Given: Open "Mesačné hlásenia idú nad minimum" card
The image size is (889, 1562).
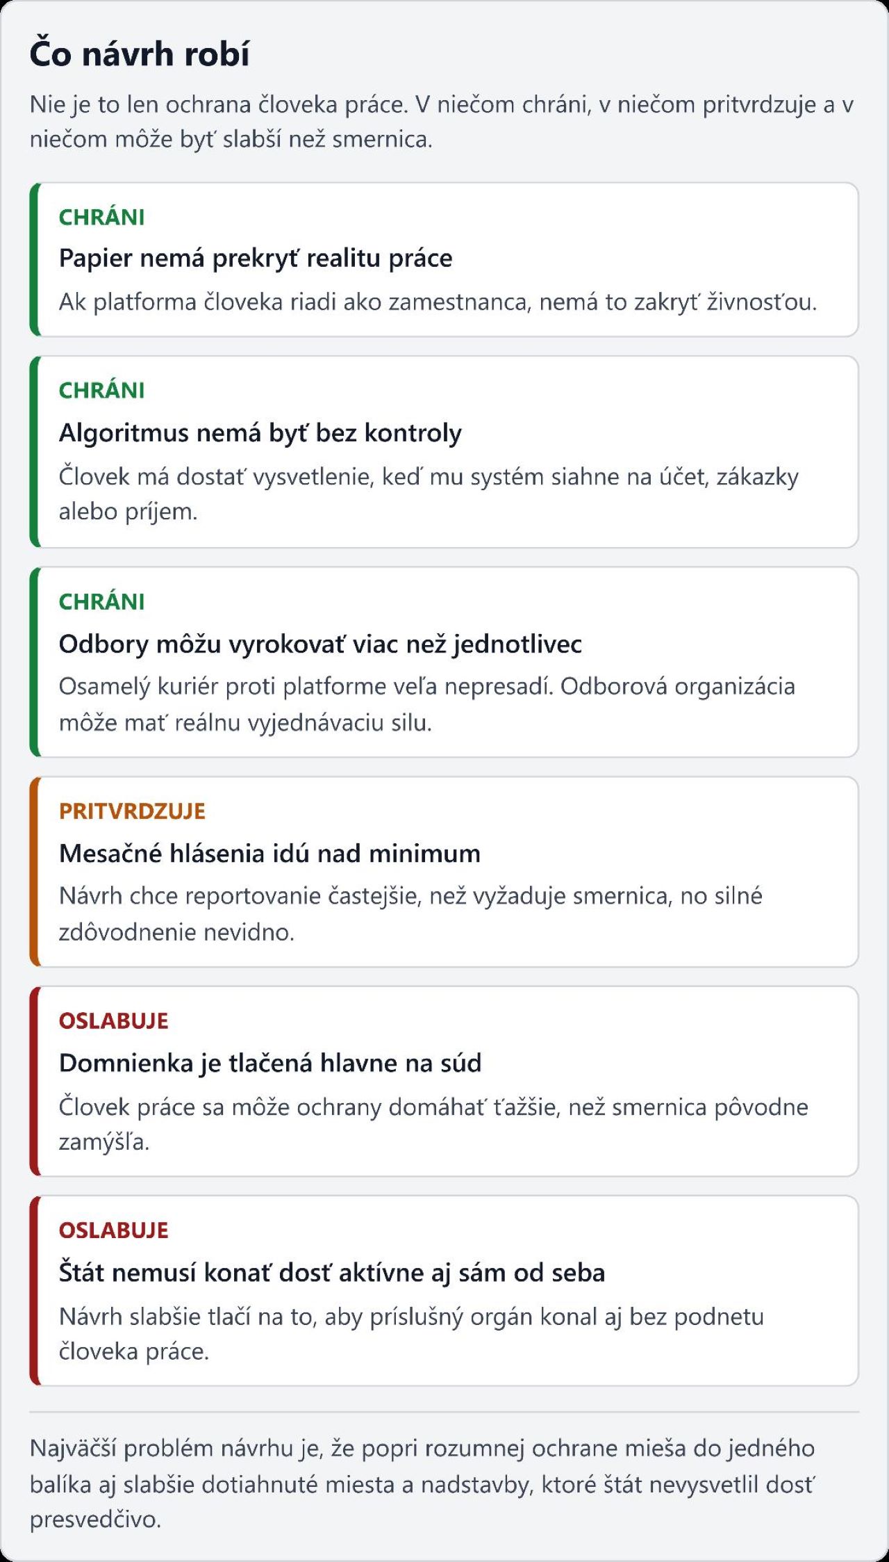Looking at the screenshot, I should [269, 853].
